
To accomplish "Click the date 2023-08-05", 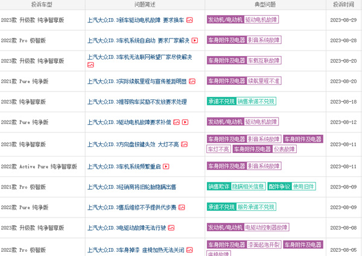I will tap(343, 250).
